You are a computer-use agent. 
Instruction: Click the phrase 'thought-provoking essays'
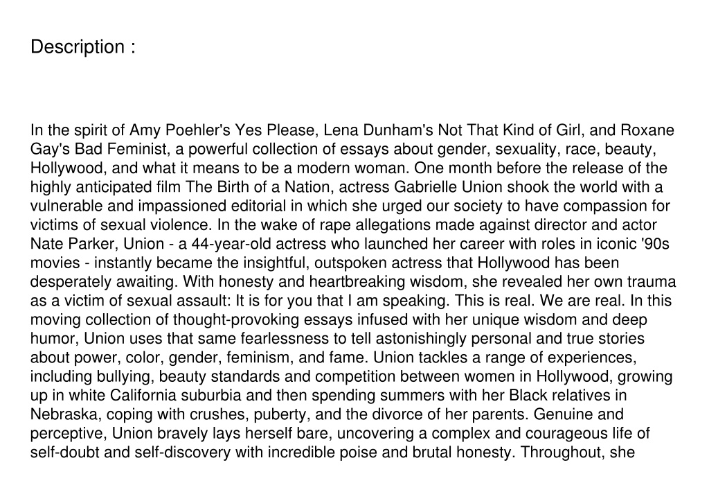point(262,320)
